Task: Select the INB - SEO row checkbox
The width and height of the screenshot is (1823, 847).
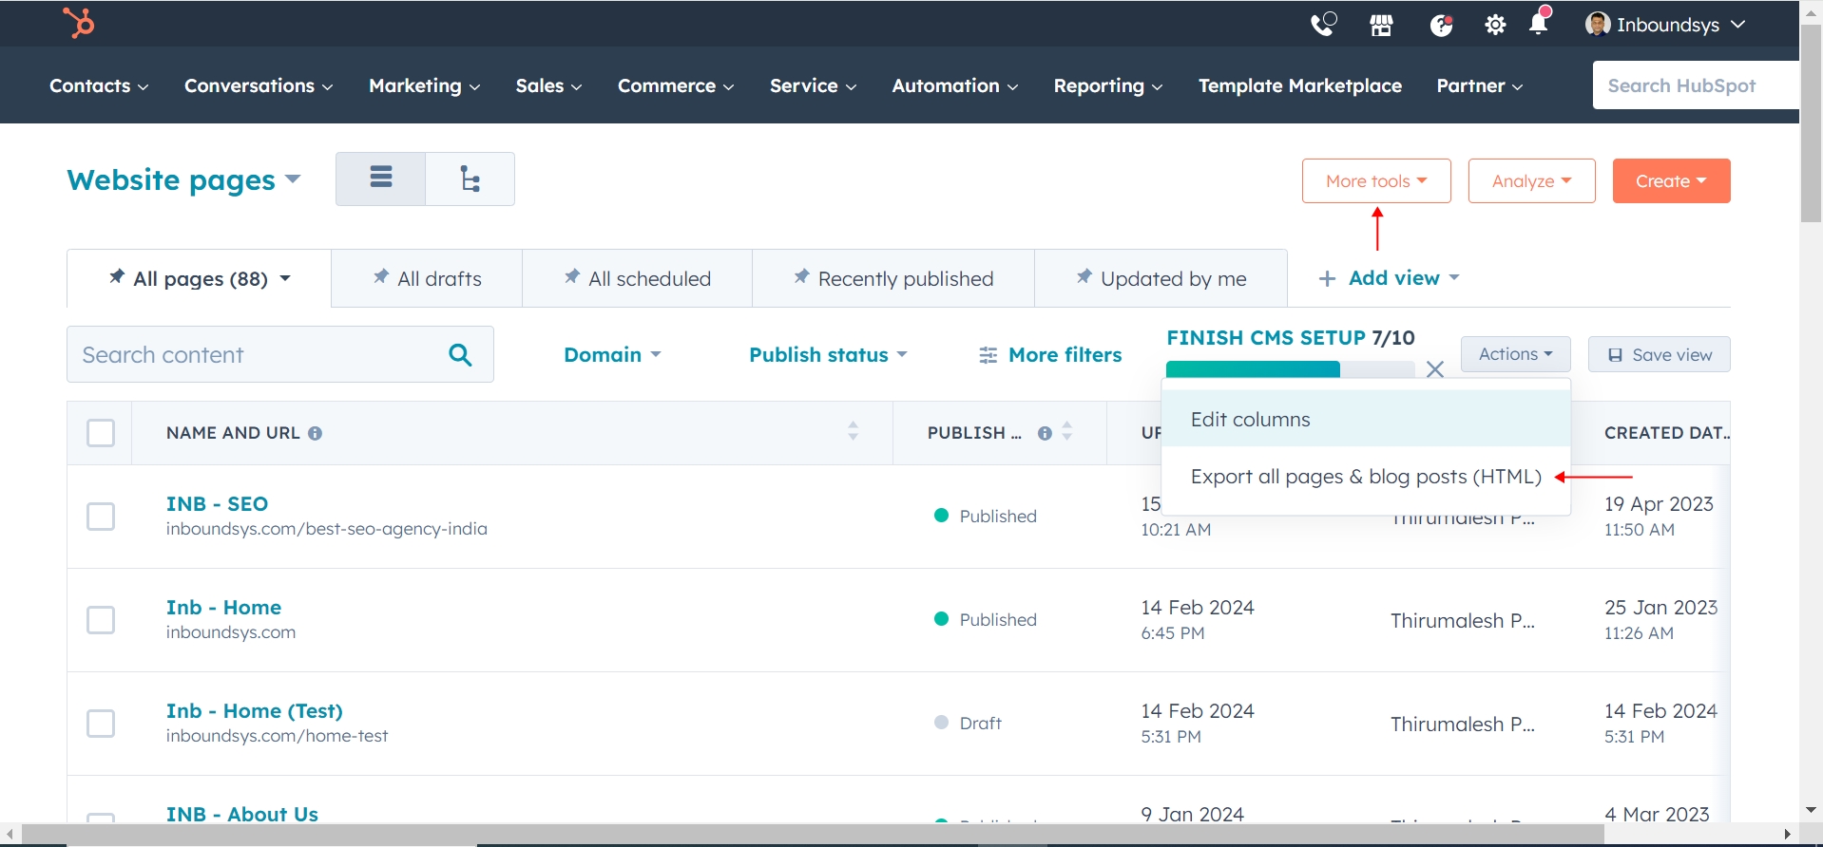Action: tap(101, 517)
